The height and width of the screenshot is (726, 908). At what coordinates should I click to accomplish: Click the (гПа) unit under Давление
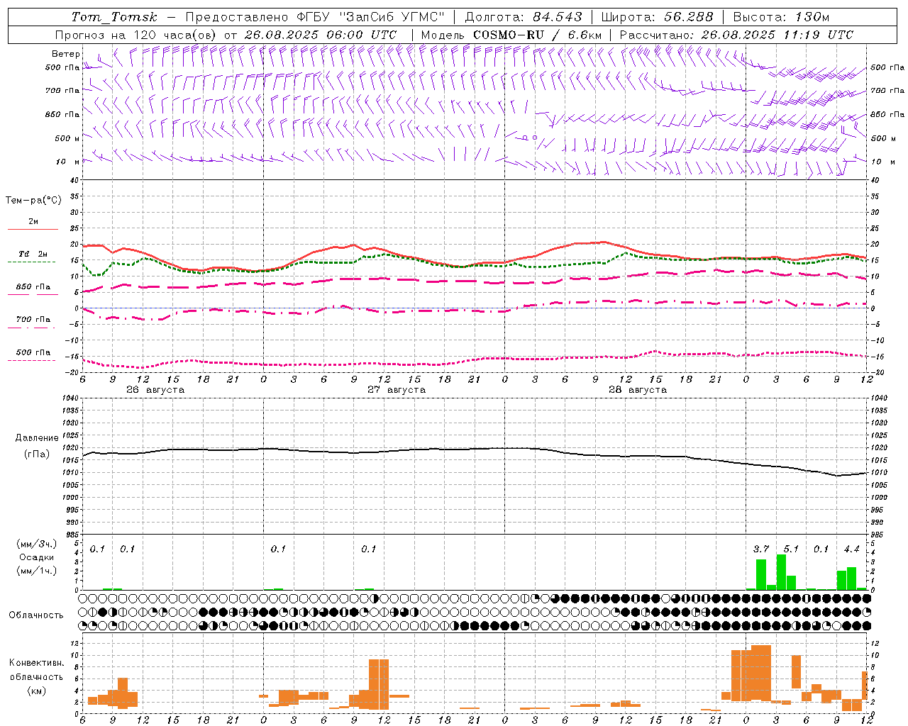click(x=37, y=454)
